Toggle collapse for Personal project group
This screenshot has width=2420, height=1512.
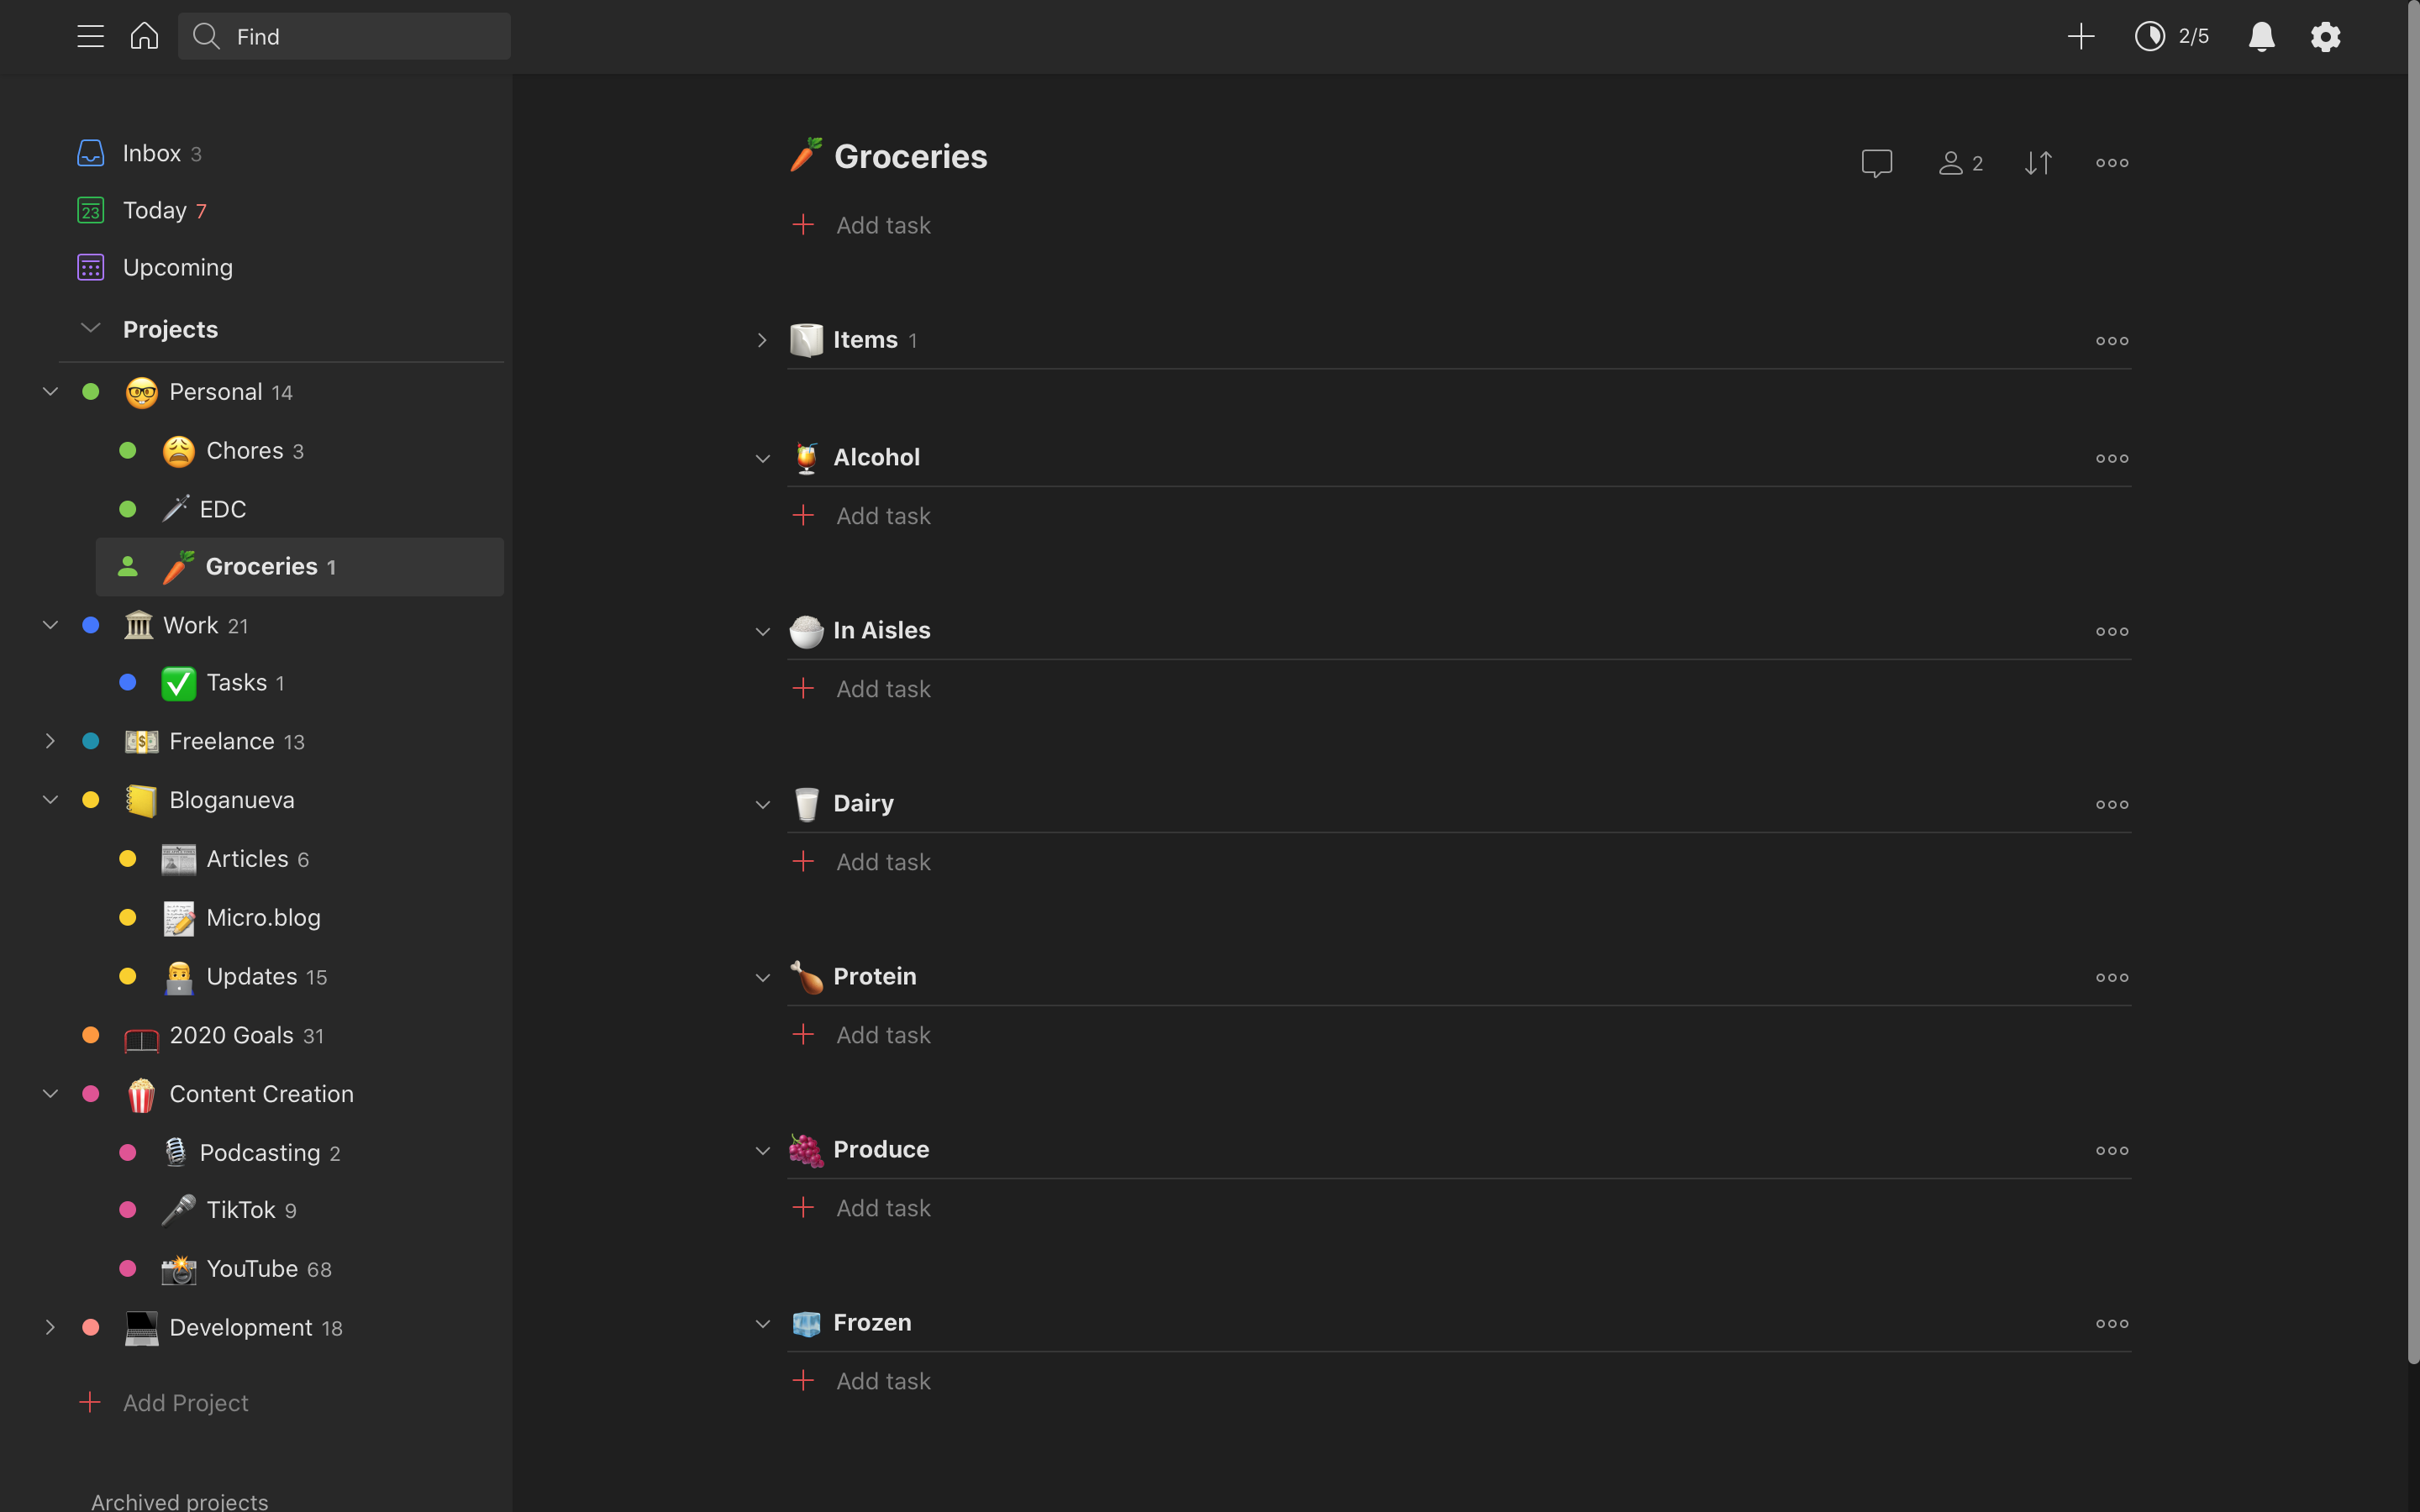[49, 391]
